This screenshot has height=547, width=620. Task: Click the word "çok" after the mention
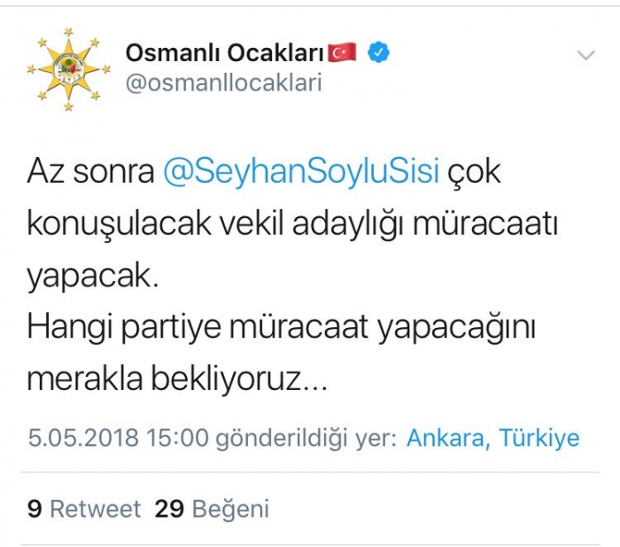pos(475,171)
